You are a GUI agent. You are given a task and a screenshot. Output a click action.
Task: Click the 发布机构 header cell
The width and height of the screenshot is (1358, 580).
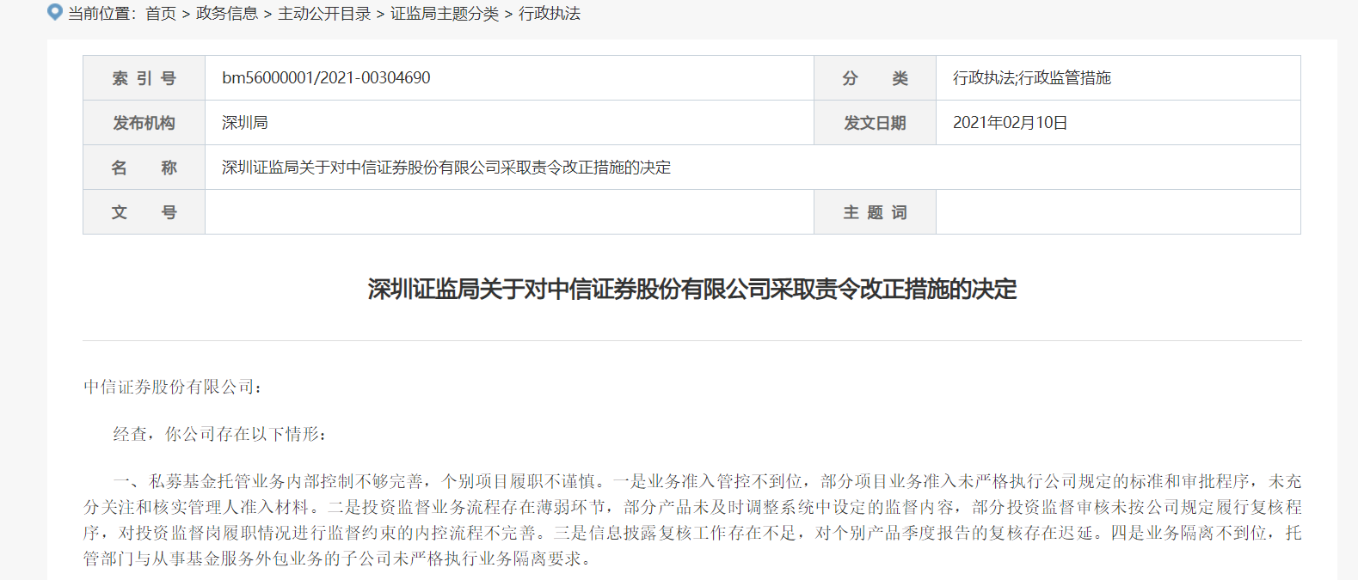[x=144, y=123]
